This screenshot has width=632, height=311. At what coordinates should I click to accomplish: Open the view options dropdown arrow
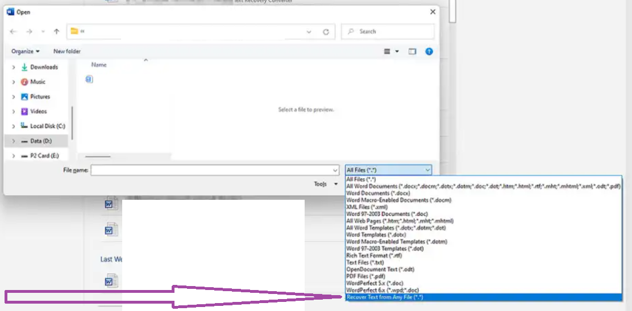point(397,52)
